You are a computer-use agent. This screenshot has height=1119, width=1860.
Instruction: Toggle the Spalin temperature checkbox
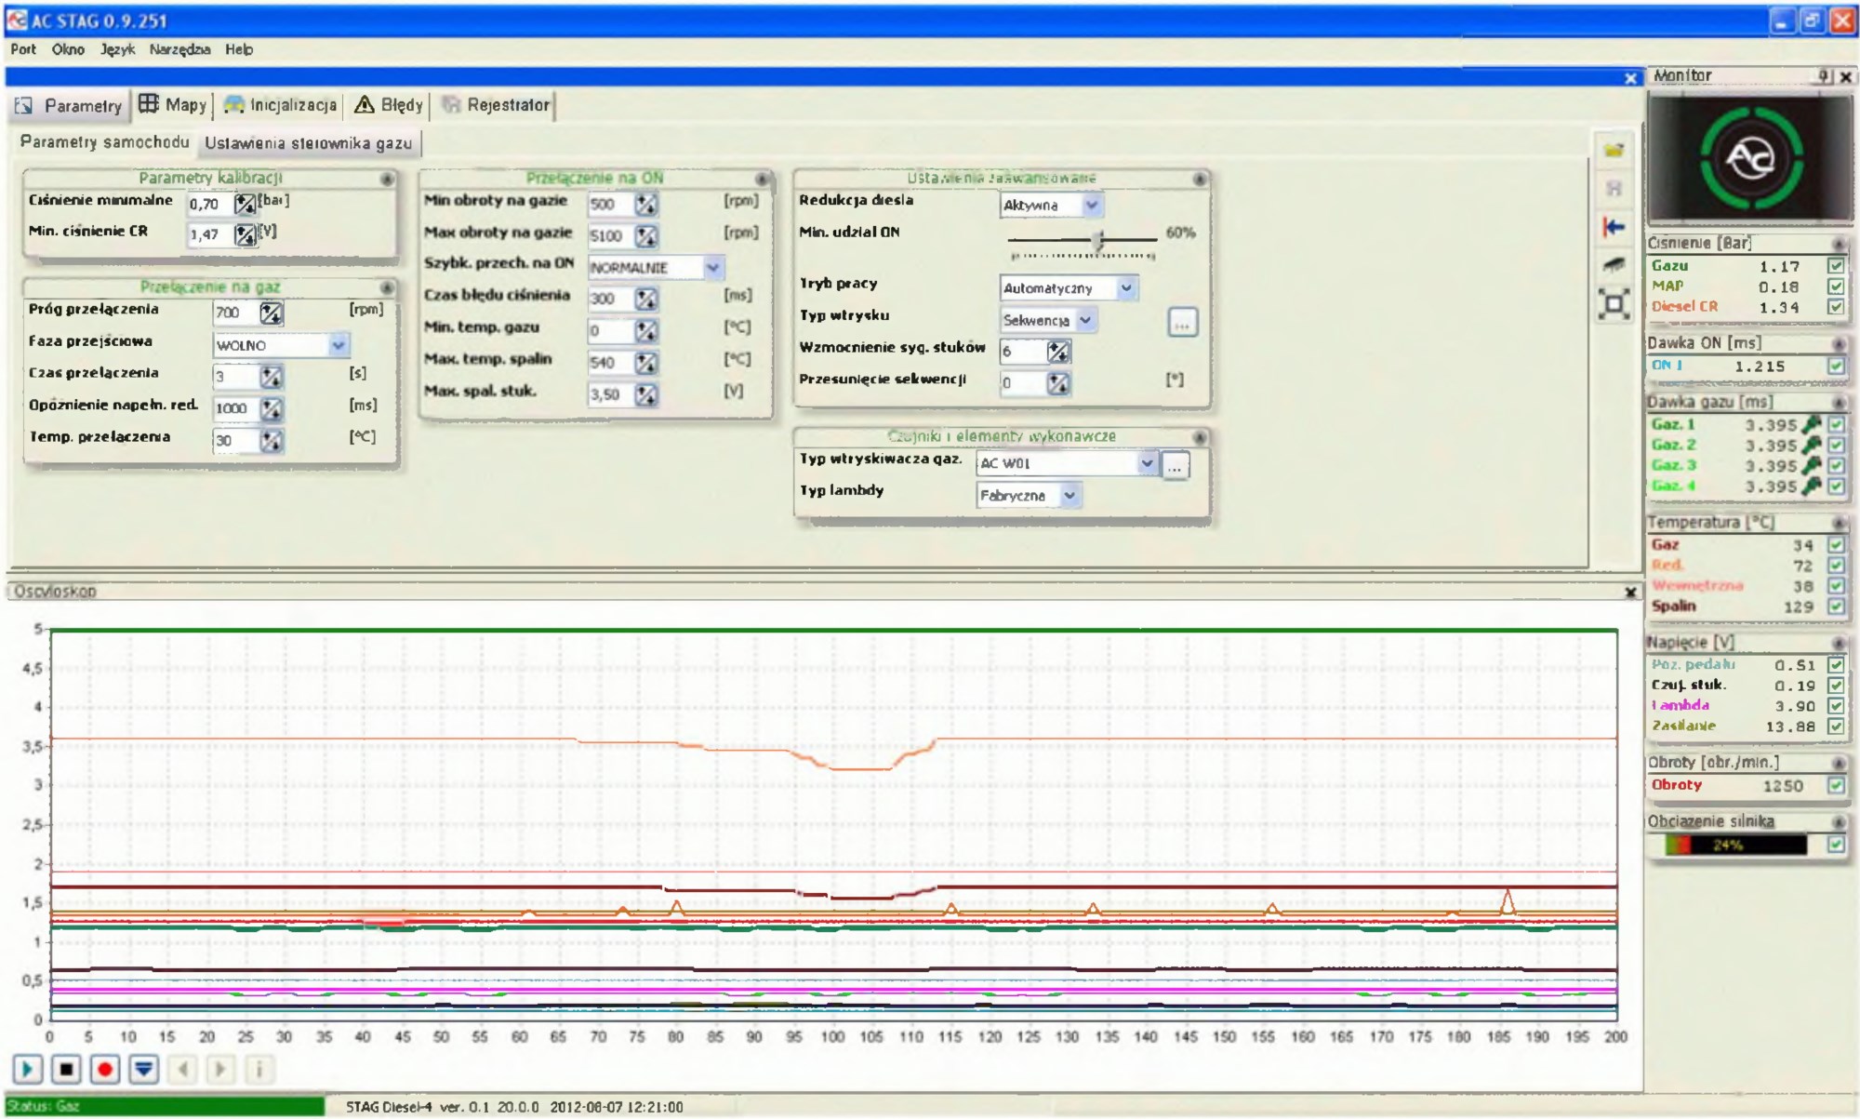tap(1836, 606)
